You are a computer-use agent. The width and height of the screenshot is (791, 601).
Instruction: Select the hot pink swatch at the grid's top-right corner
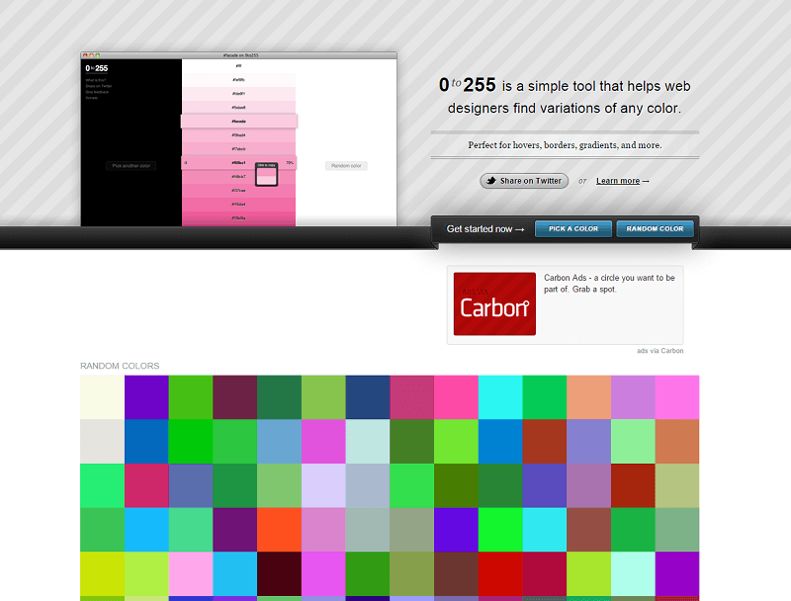(x=678, y=396)
